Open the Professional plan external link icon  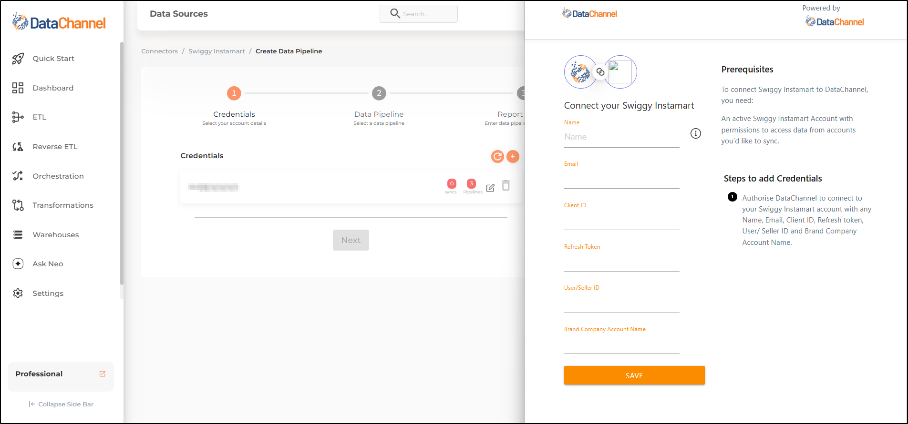click(102, 374)
